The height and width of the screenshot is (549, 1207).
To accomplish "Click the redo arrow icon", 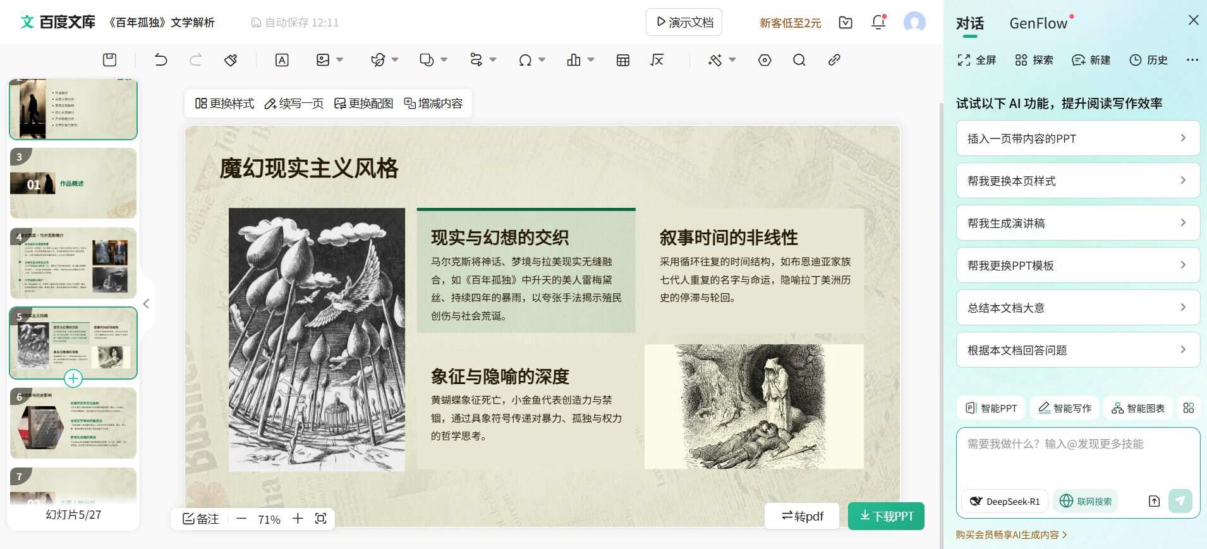I will [x=196, y=60].
